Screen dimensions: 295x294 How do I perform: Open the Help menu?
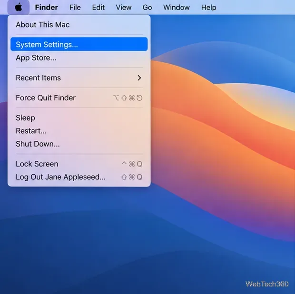[x=209, y=7]
